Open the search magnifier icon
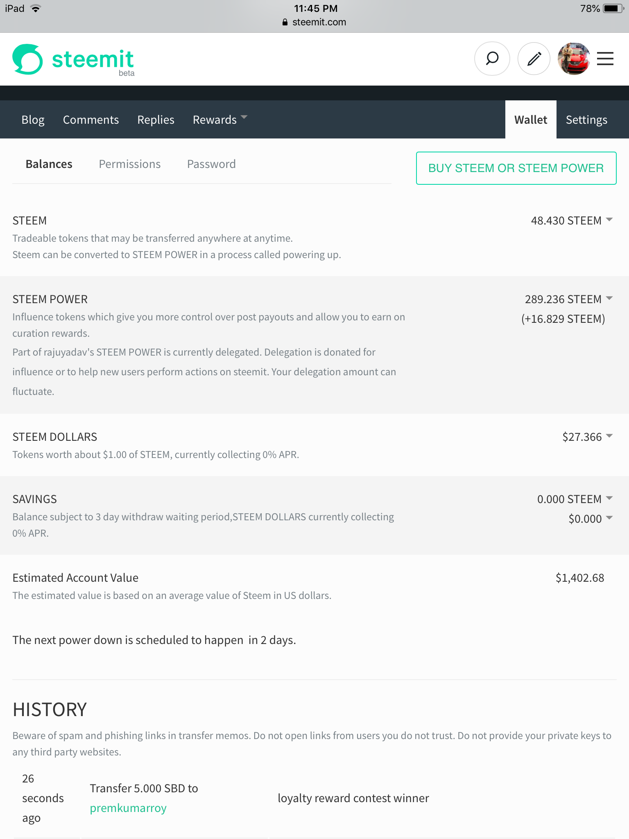The height and width of the screenshot is (839, 629). 492,59
